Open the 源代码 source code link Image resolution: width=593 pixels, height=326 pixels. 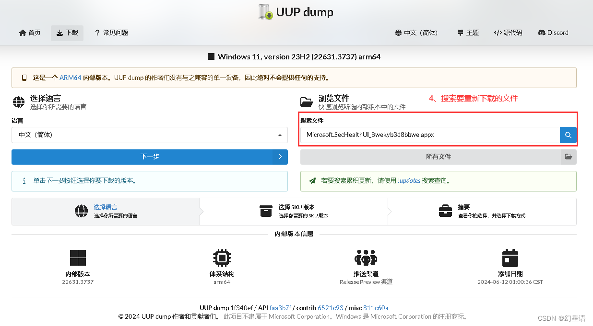(x=508, y=33)
